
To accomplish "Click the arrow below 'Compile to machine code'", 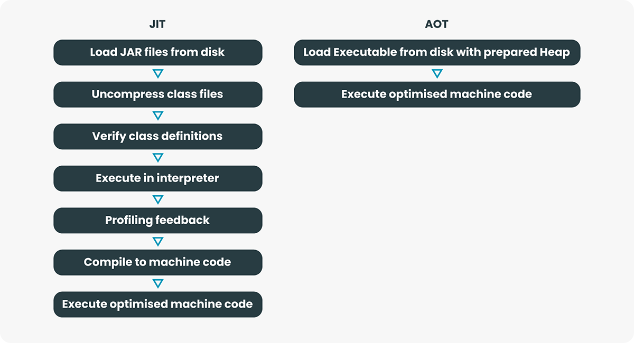I will (x=157, y=283).
